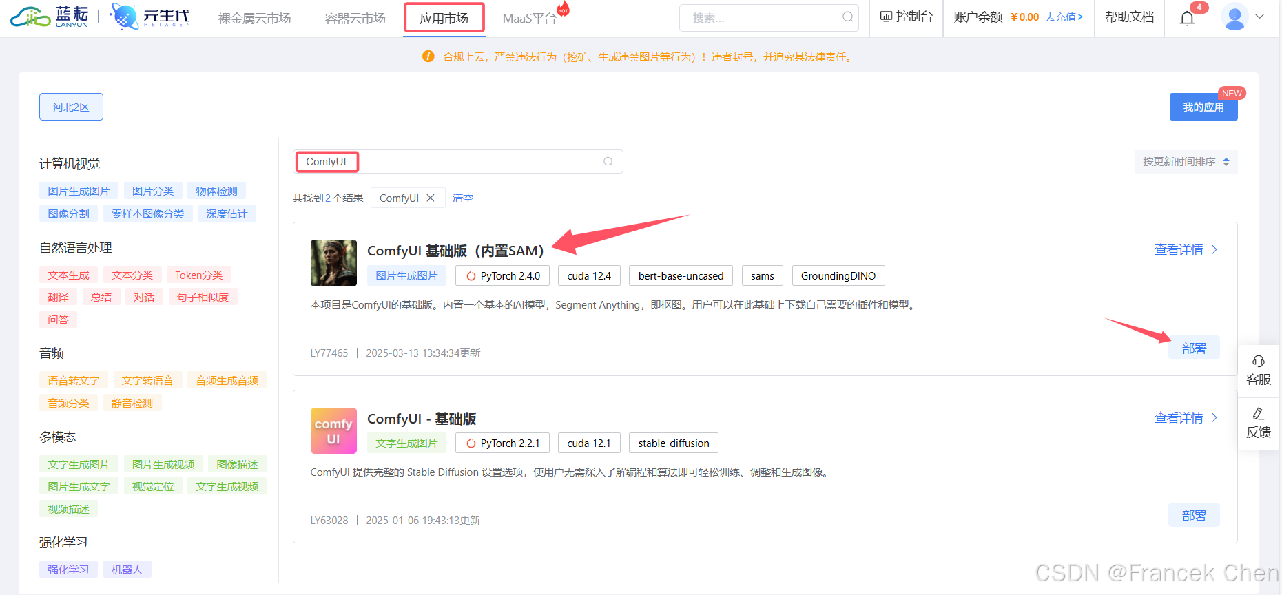Filter by 零样本图像分类 tag

click(x=148, y=213)
